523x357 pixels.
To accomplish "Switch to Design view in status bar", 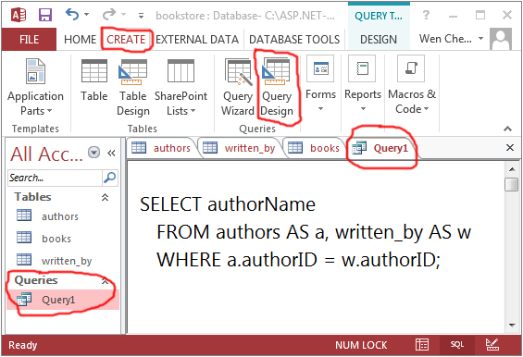I will pyautogui.click(x=492, y=345).
